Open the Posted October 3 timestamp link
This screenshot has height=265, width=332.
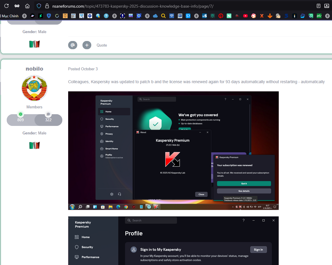point(83,69)
